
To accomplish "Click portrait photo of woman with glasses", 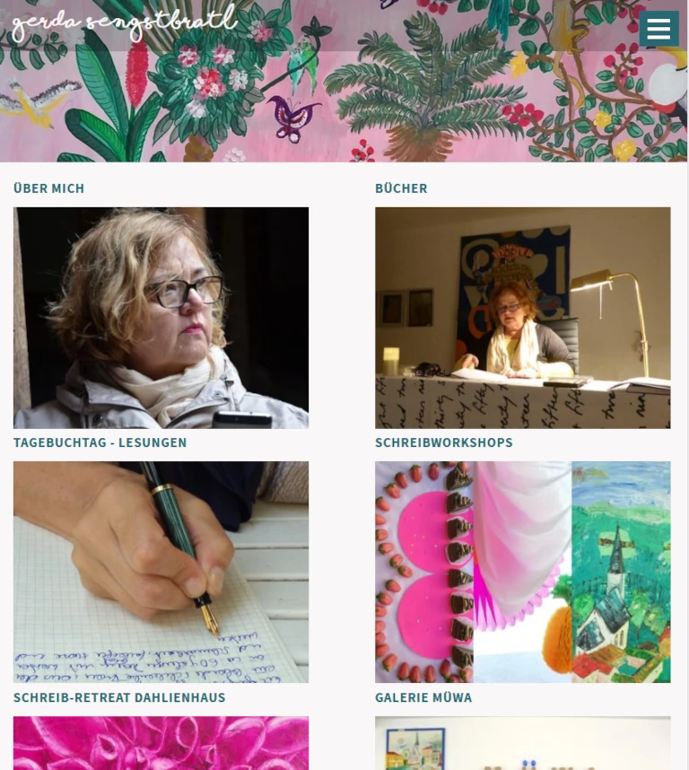I will coord(161,318).
